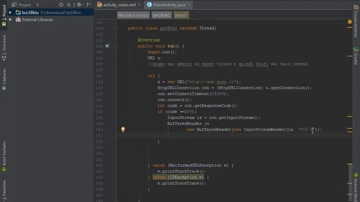Click the 15000 timeout value
Viewport: 360px width, 202px height.
[x=218, y=94]
